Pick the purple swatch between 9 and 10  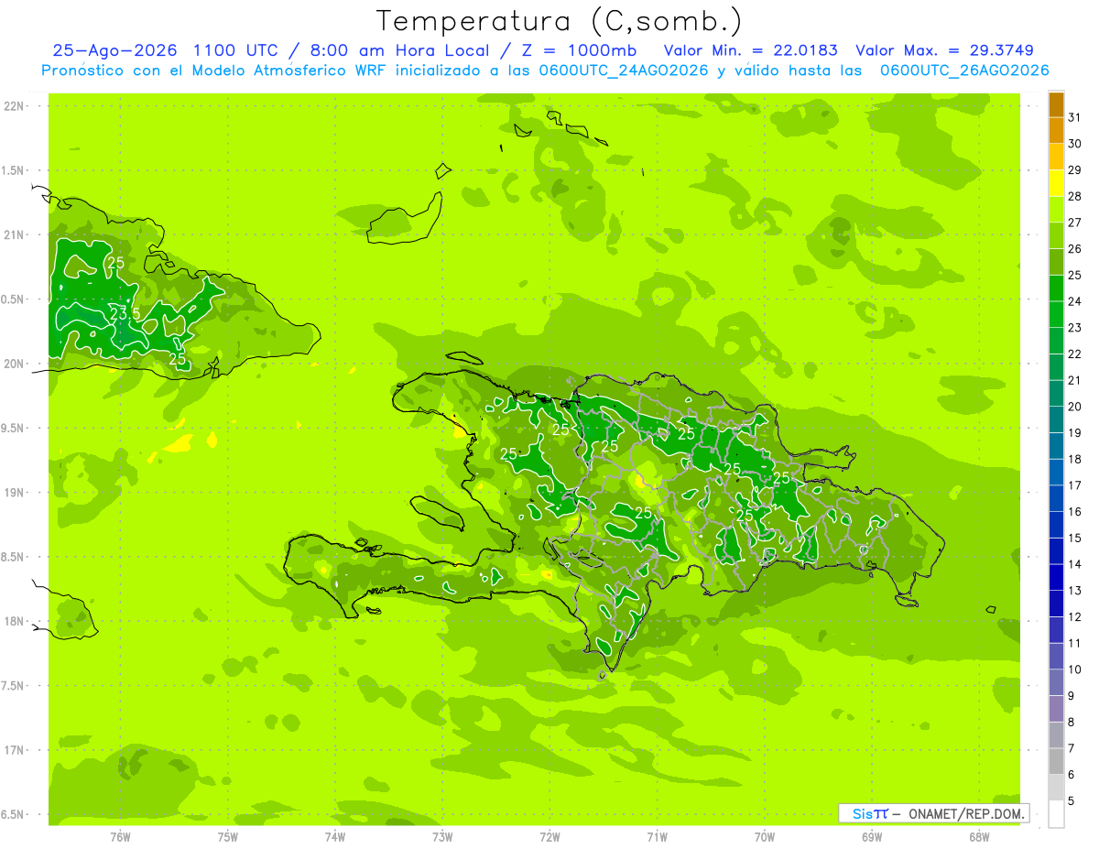[x=1056, y=683]
